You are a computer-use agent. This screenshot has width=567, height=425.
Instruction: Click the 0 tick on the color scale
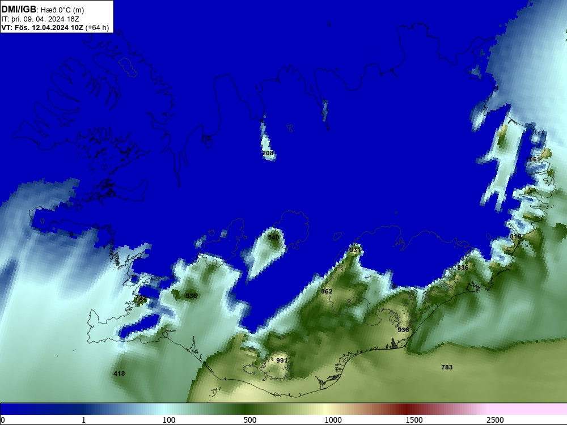click(x=3, y=420)
